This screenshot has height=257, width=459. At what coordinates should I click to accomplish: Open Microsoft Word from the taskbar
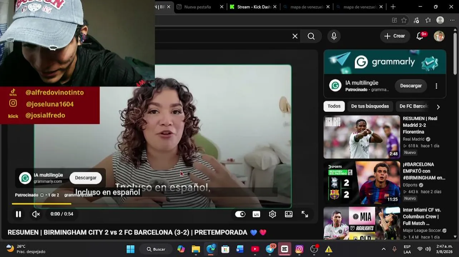240,249
